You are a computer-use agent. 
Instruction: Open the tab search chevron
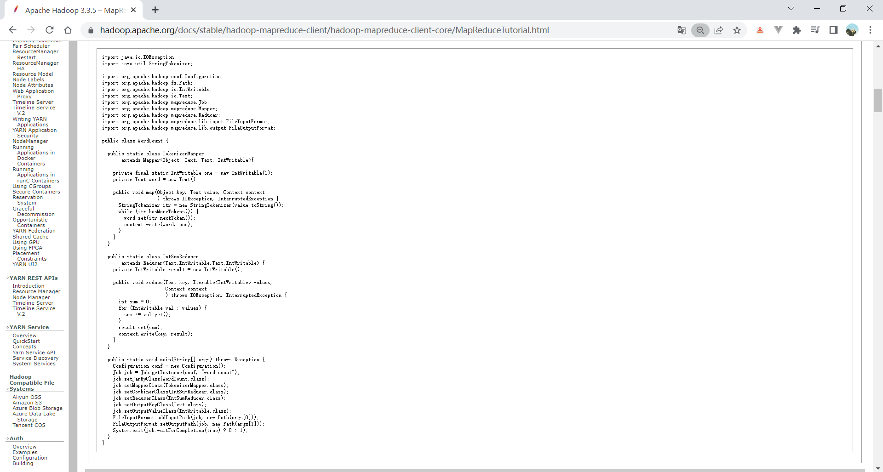click(791, 8)
